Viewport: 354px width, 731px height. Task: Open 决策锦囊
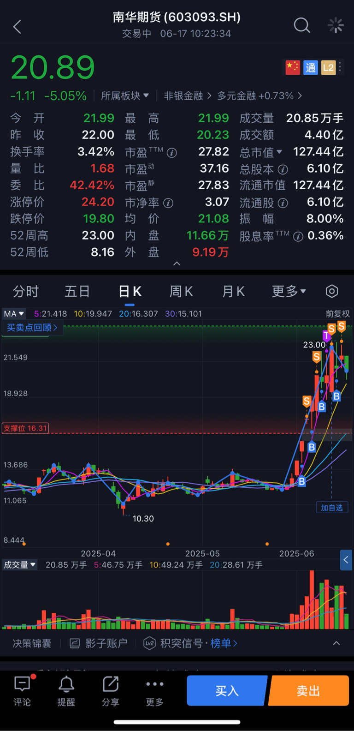(31, 643)
